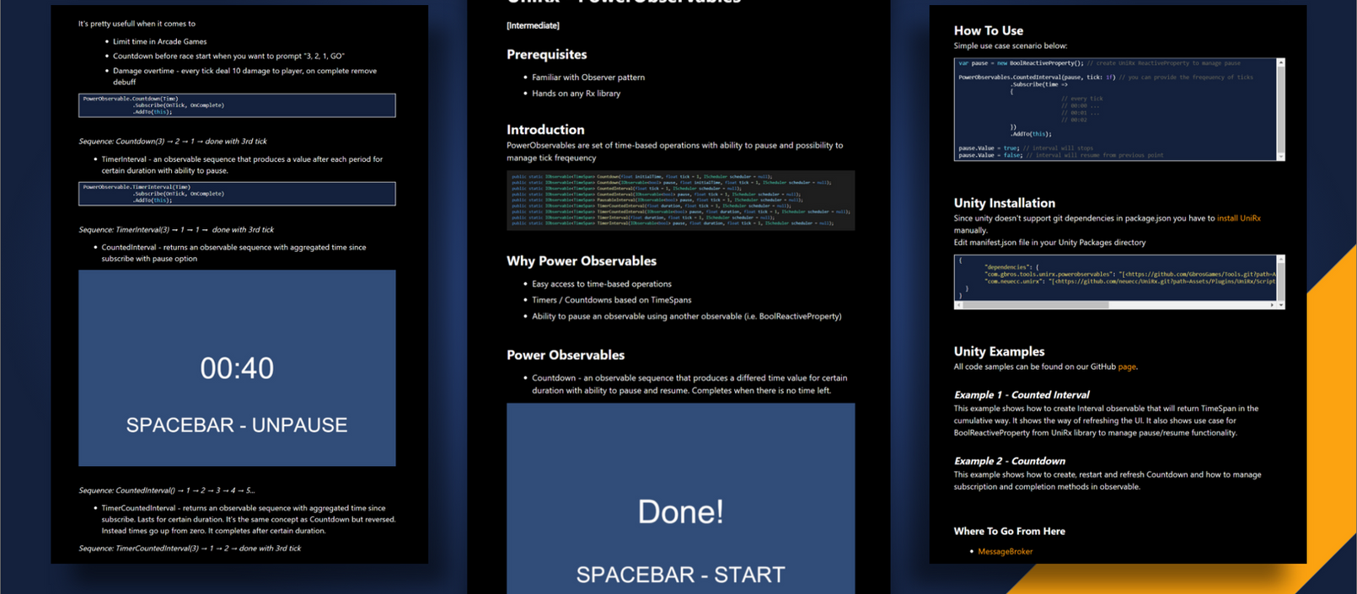Click right scroll arrow under manifest.json code
The height and width of the screenshot is (594, 1357).
pos(1272,305)
